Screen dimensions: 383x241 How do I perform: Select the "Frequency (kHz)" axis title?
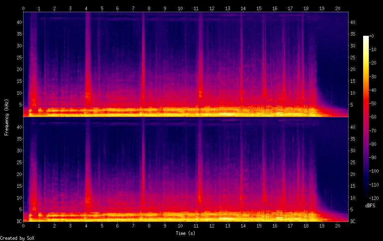click(6, 117)
